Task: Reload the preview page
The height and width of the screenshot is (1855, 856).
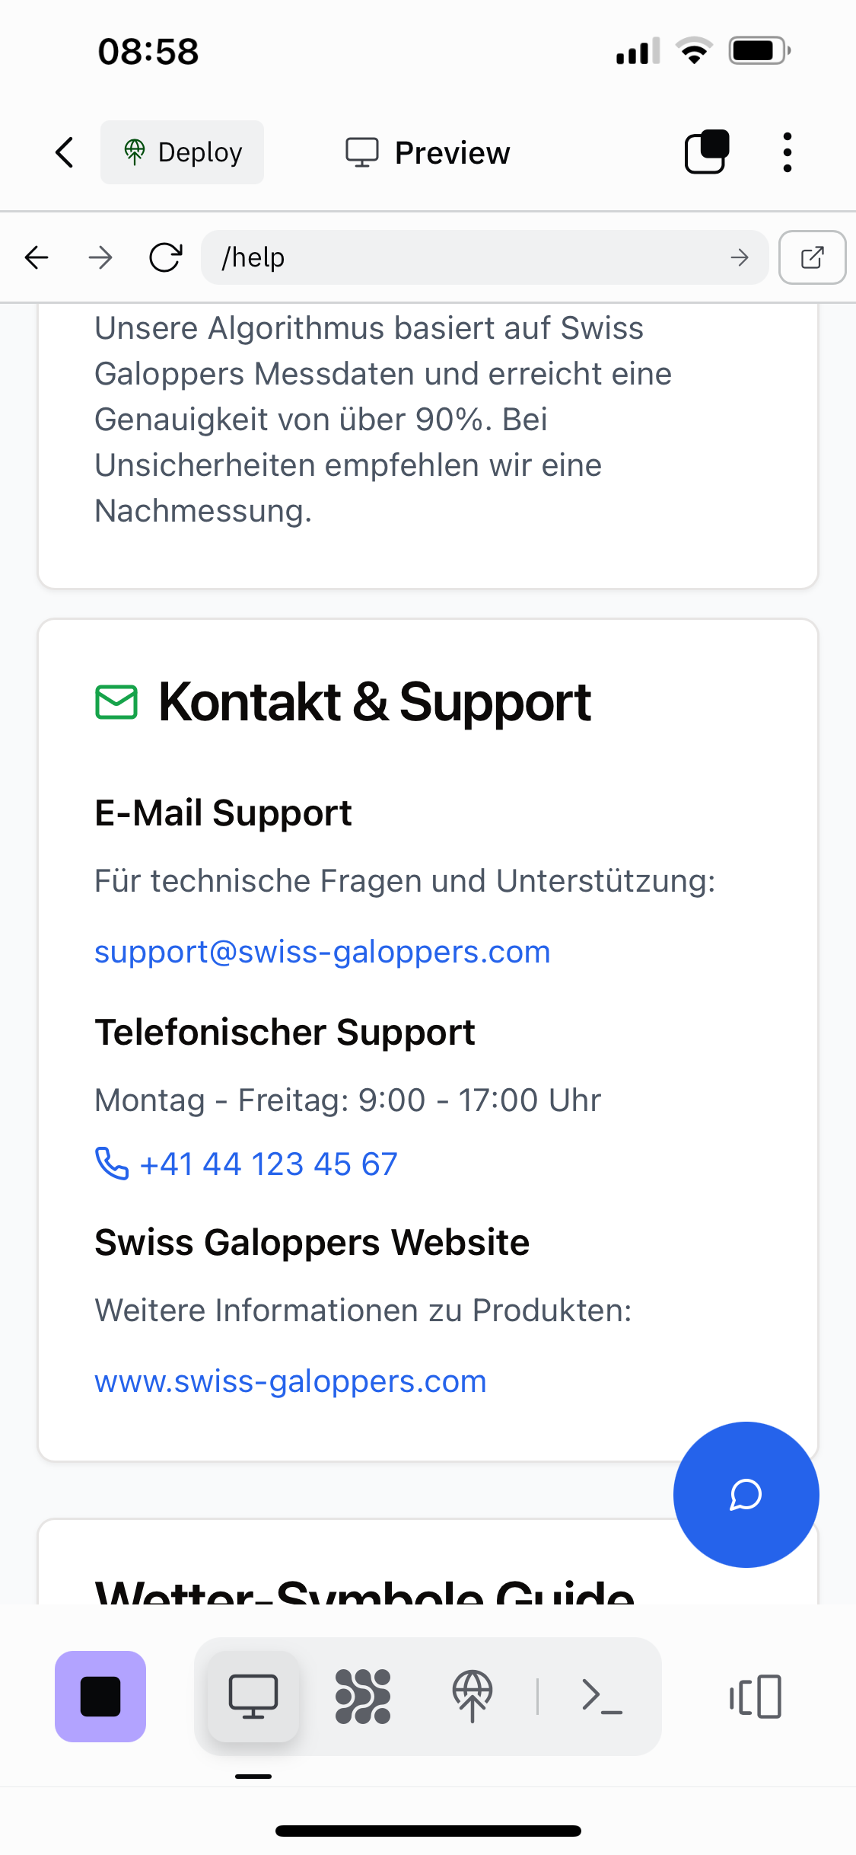Action: tap(165, 257)
